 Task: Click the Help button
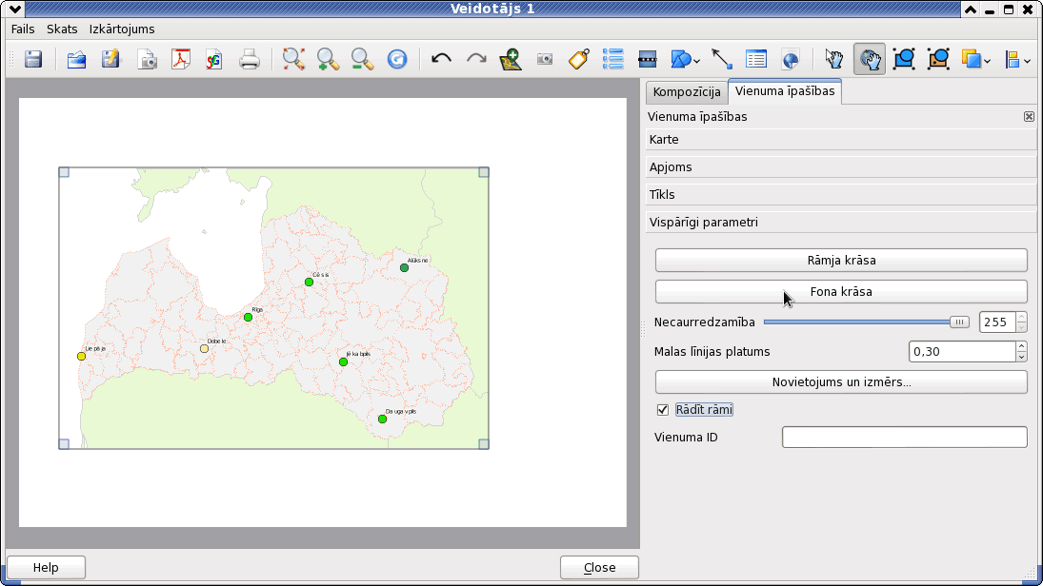(x=46, y=567)
